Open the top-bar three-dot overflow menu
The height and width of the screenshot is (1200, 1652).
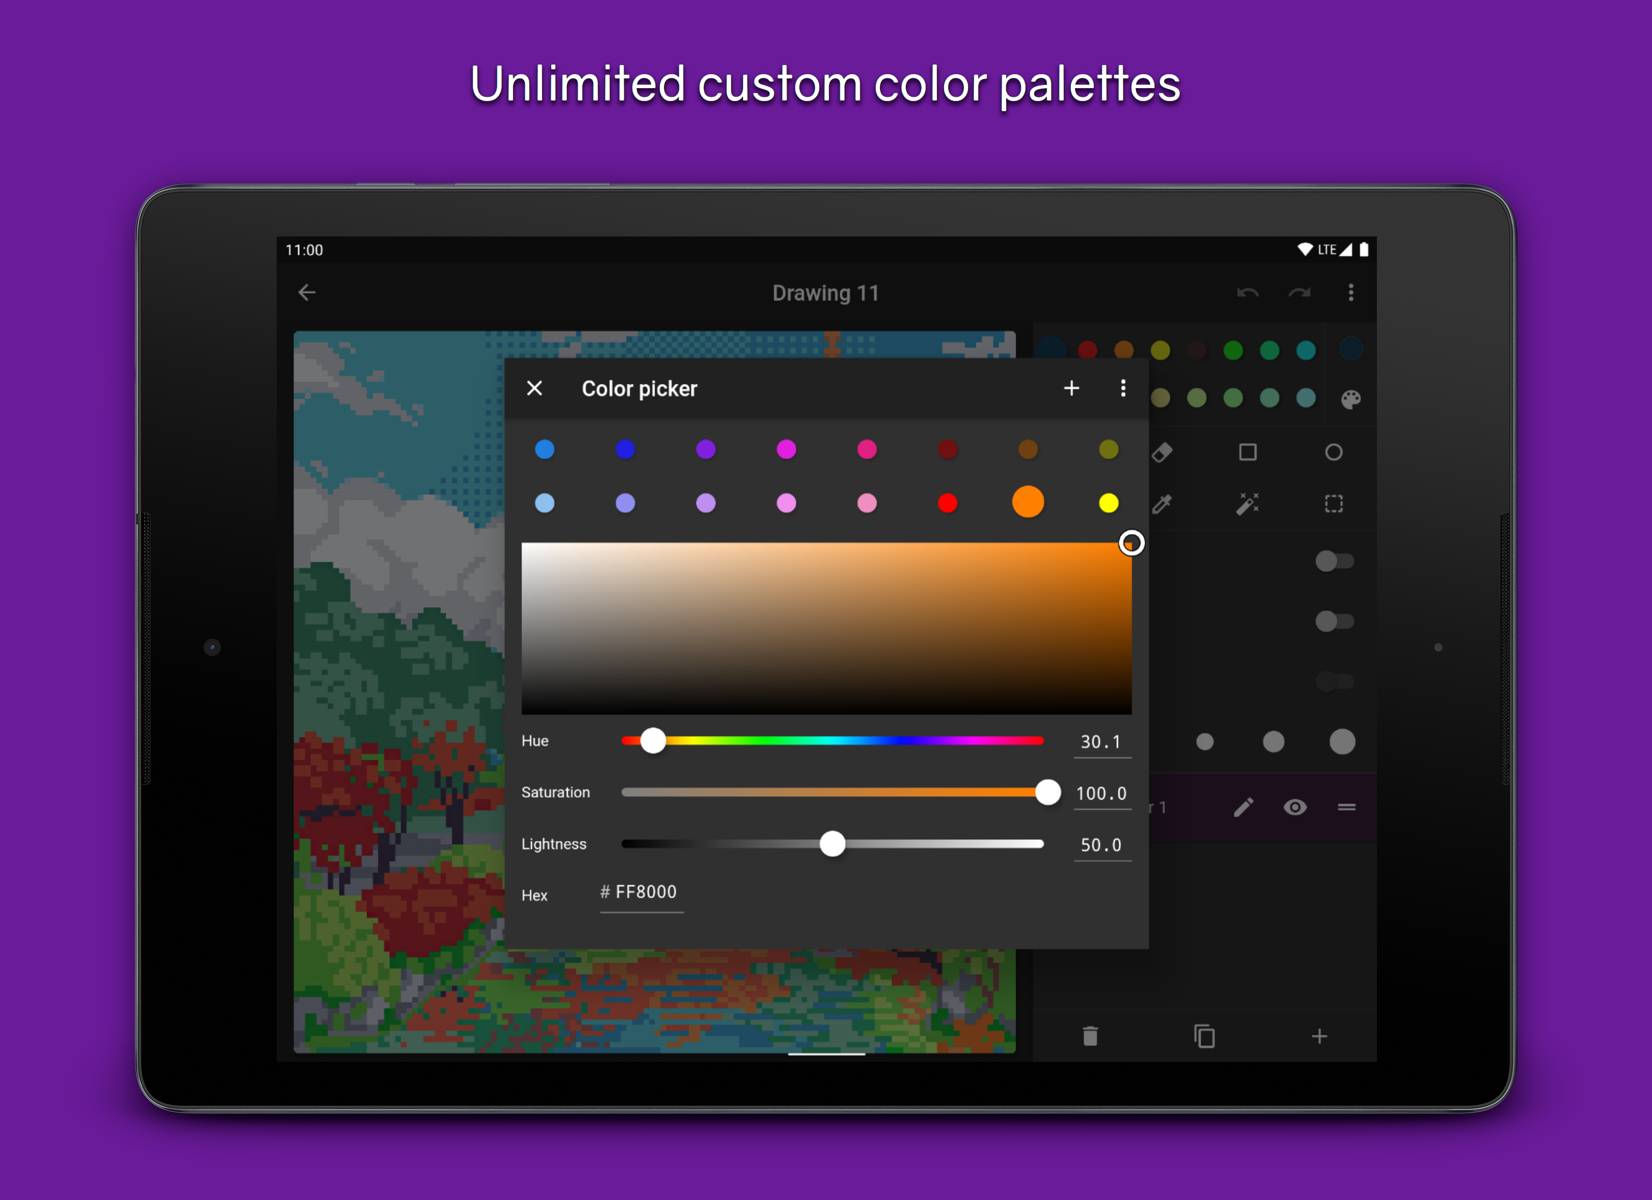coord(1351,293)
